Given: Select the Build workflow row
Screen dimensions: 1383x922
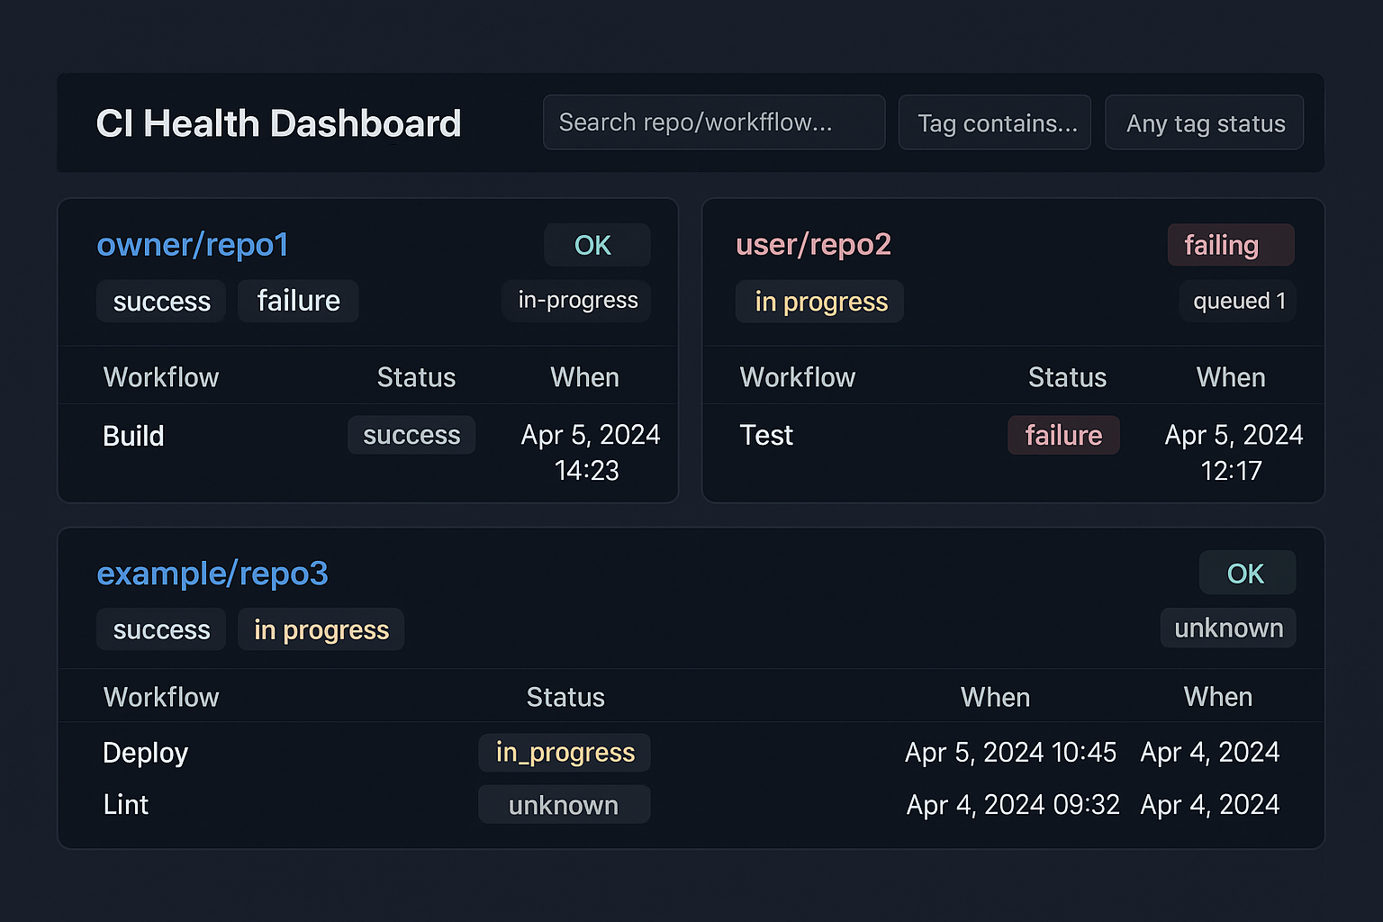Looking at the screenshot, I should (x=133, y=436).
